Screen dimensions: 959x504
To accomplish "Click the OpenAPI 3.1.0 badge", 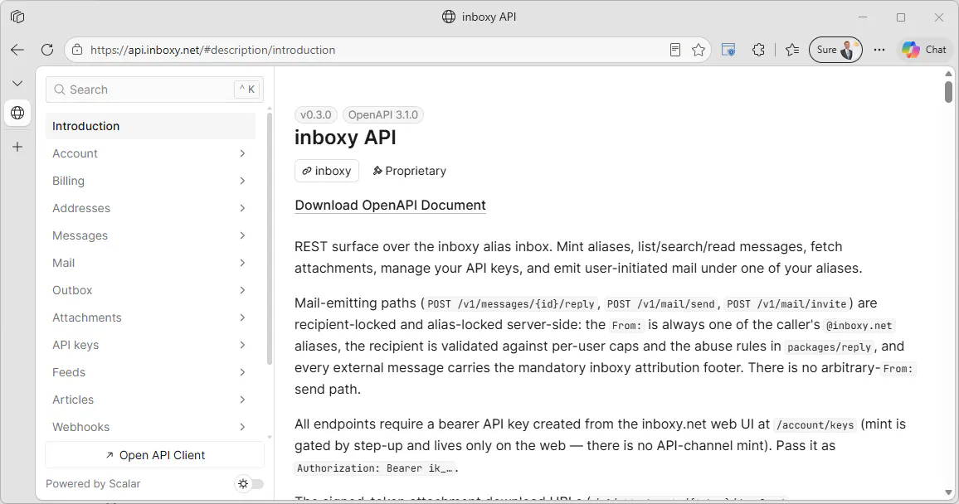I will (383, 115).
